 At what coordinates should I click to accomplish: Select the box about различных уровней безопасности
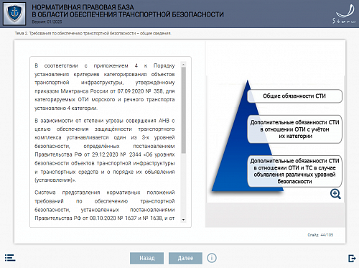coord(294,171)
